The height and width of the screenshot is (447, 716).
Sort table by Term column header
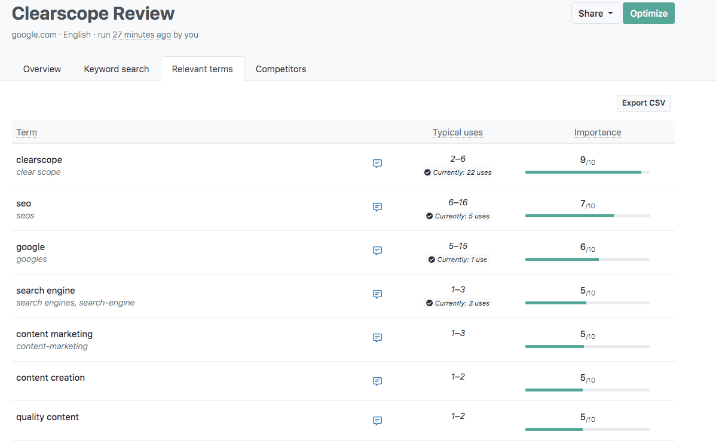point(26,132)
